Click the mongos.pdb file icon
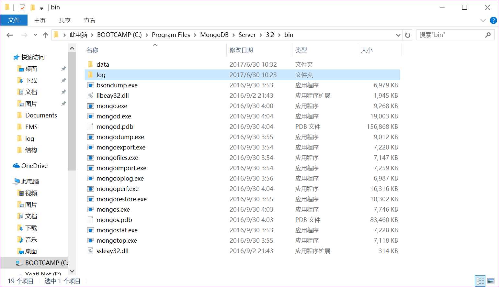The image size is (499, 287). click(x=91, y=220)
